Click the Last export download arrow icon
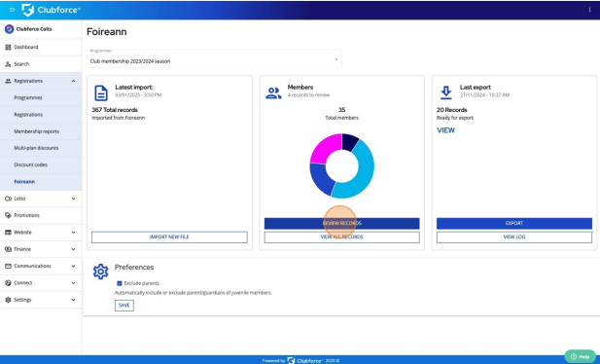 445,92
